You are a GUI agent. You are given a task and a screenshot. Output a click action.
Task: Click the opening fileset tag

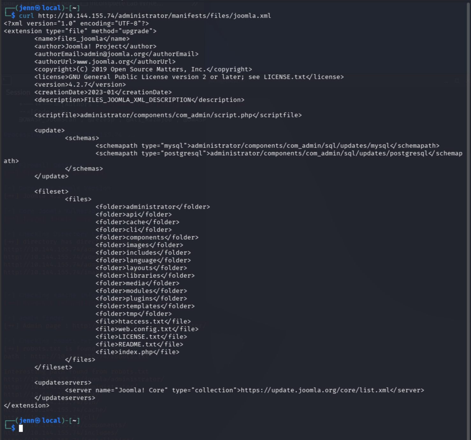[51, 191]
